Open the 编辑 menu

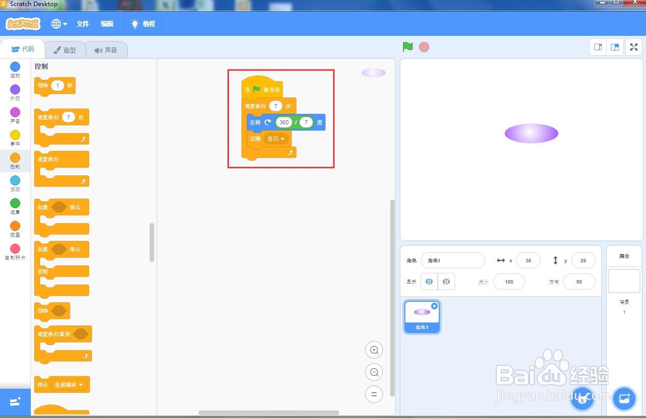coord(107,24)
